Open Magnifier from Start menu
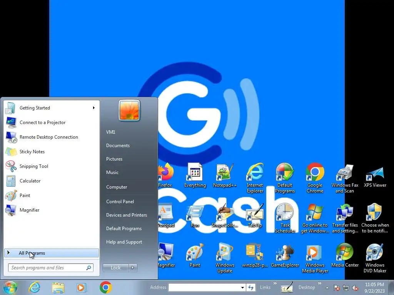 [x=52, y=210]
